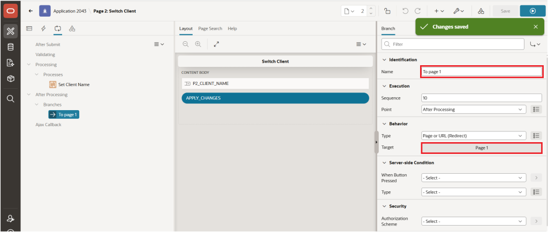
Task: Select Validating node in the tree
Action: tap(45, 55)
